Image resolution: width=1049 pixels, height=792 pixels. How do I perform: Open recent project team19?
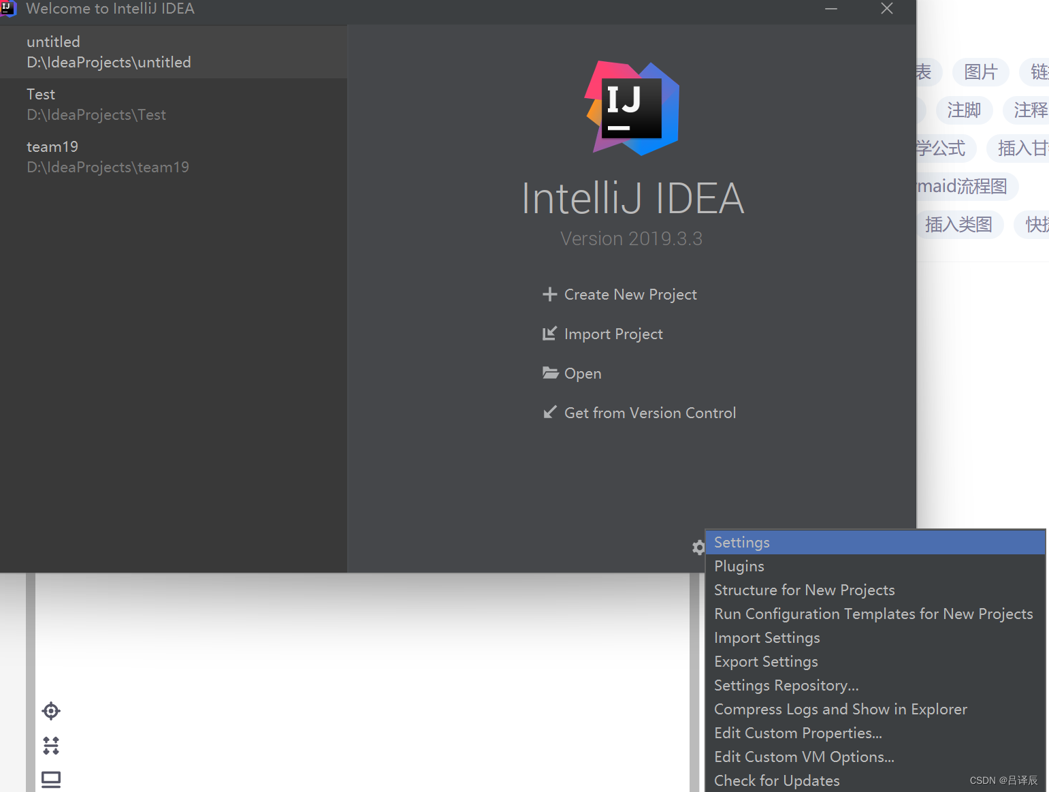(174, 157)
